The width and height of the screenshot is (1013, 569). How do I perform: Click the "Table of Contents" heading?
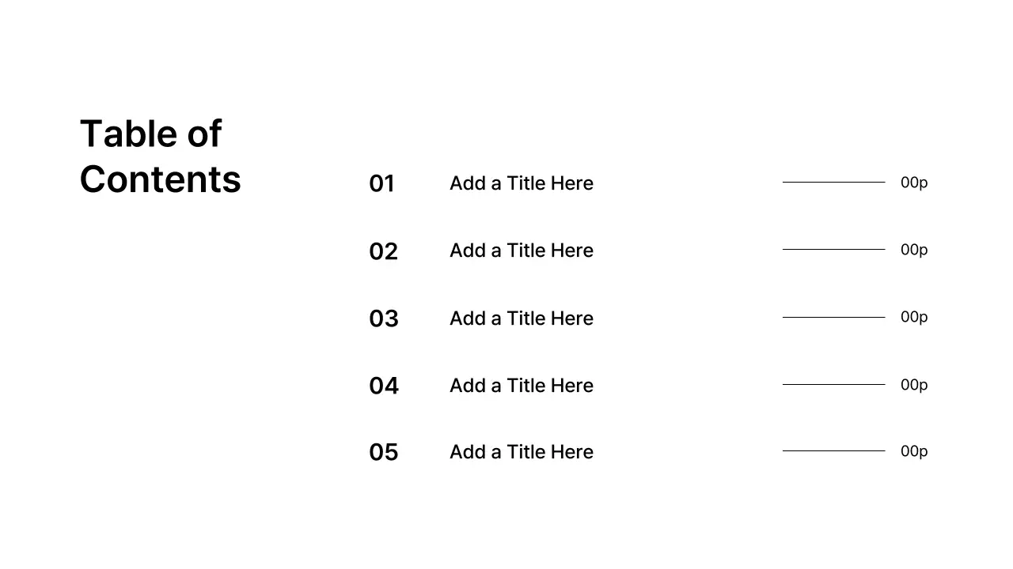point(160,156)
